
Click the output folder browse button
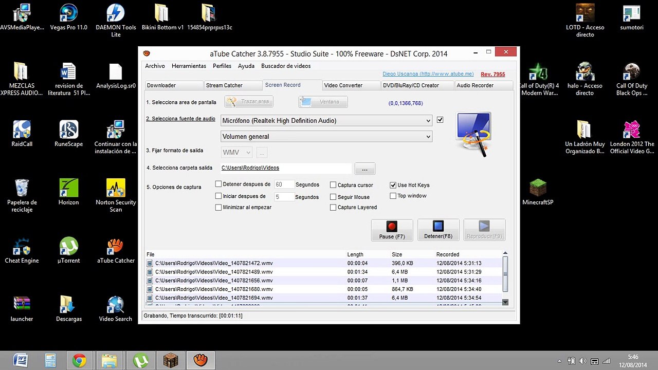[x=364, y=169]
